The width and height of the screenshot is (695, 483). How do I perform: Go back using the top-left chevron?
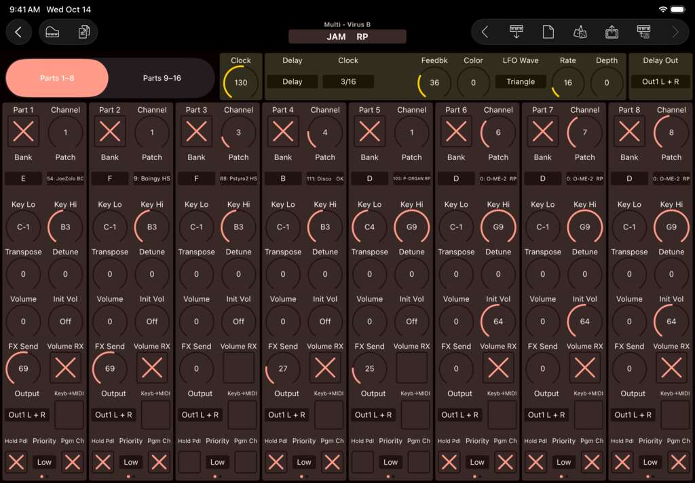18,32
